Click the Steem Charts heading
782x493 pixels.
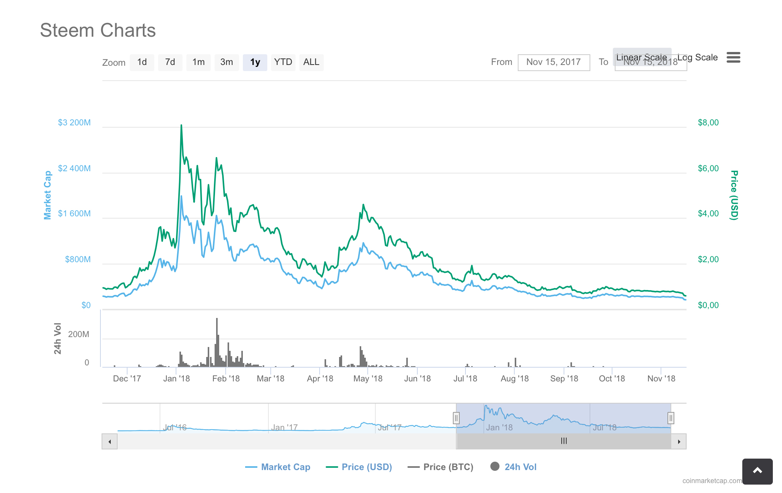pos(98,30)
